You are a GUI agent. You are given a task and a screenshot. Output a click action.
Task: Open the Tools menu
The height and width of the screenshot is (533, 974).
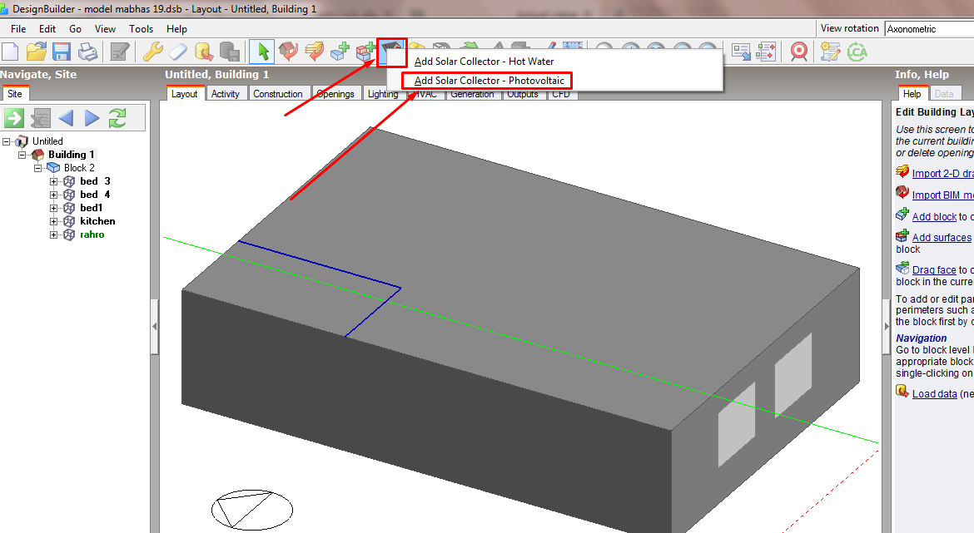point(141,28)
